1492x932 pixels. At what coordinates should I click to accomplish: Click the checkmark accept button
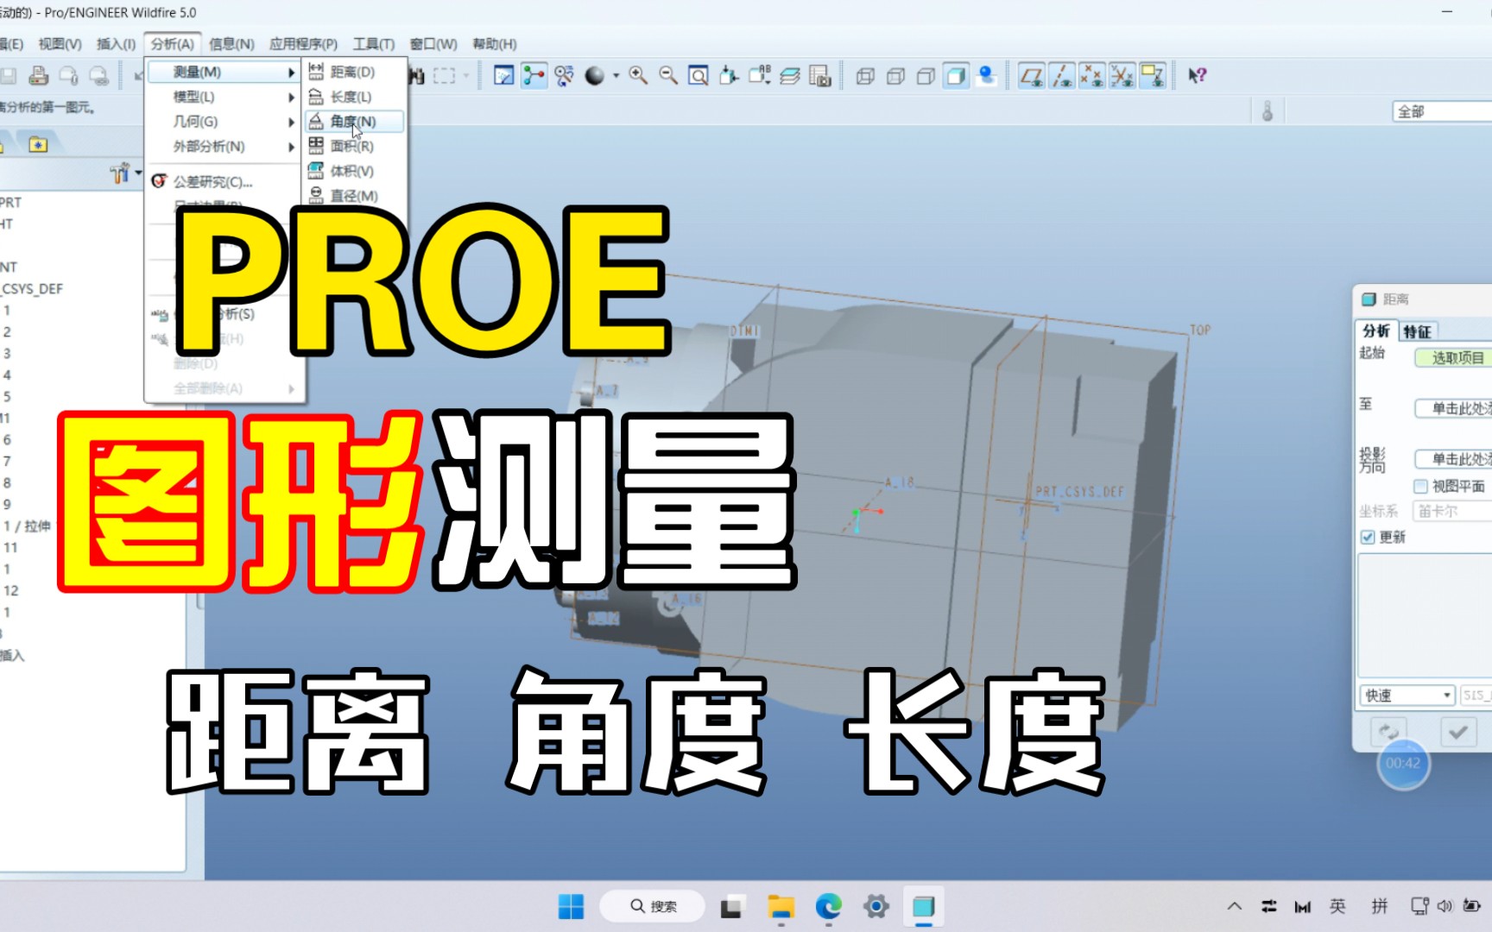(x=1458, y=732)
